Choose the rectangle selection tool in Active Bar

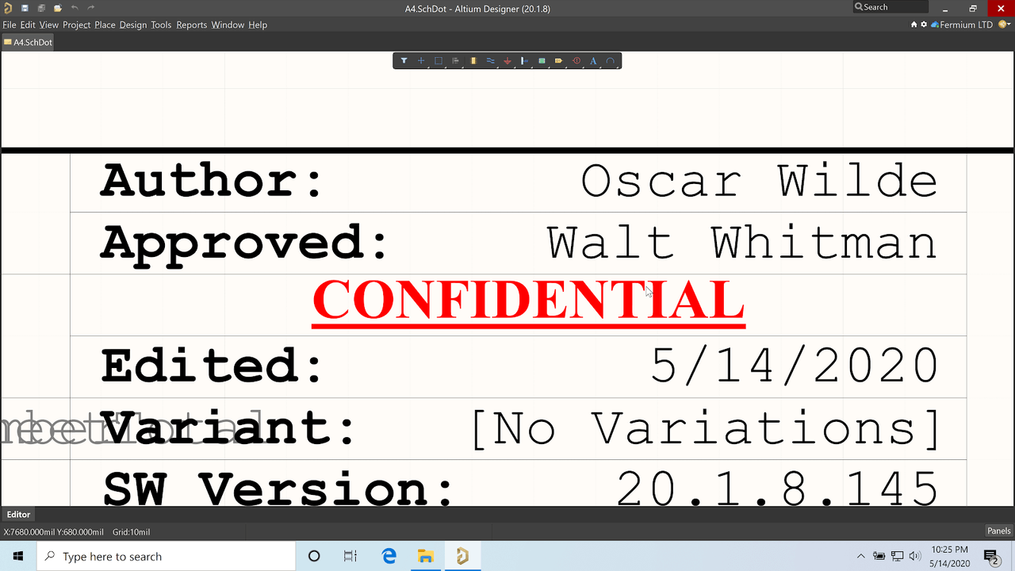(x=439, y=60)
